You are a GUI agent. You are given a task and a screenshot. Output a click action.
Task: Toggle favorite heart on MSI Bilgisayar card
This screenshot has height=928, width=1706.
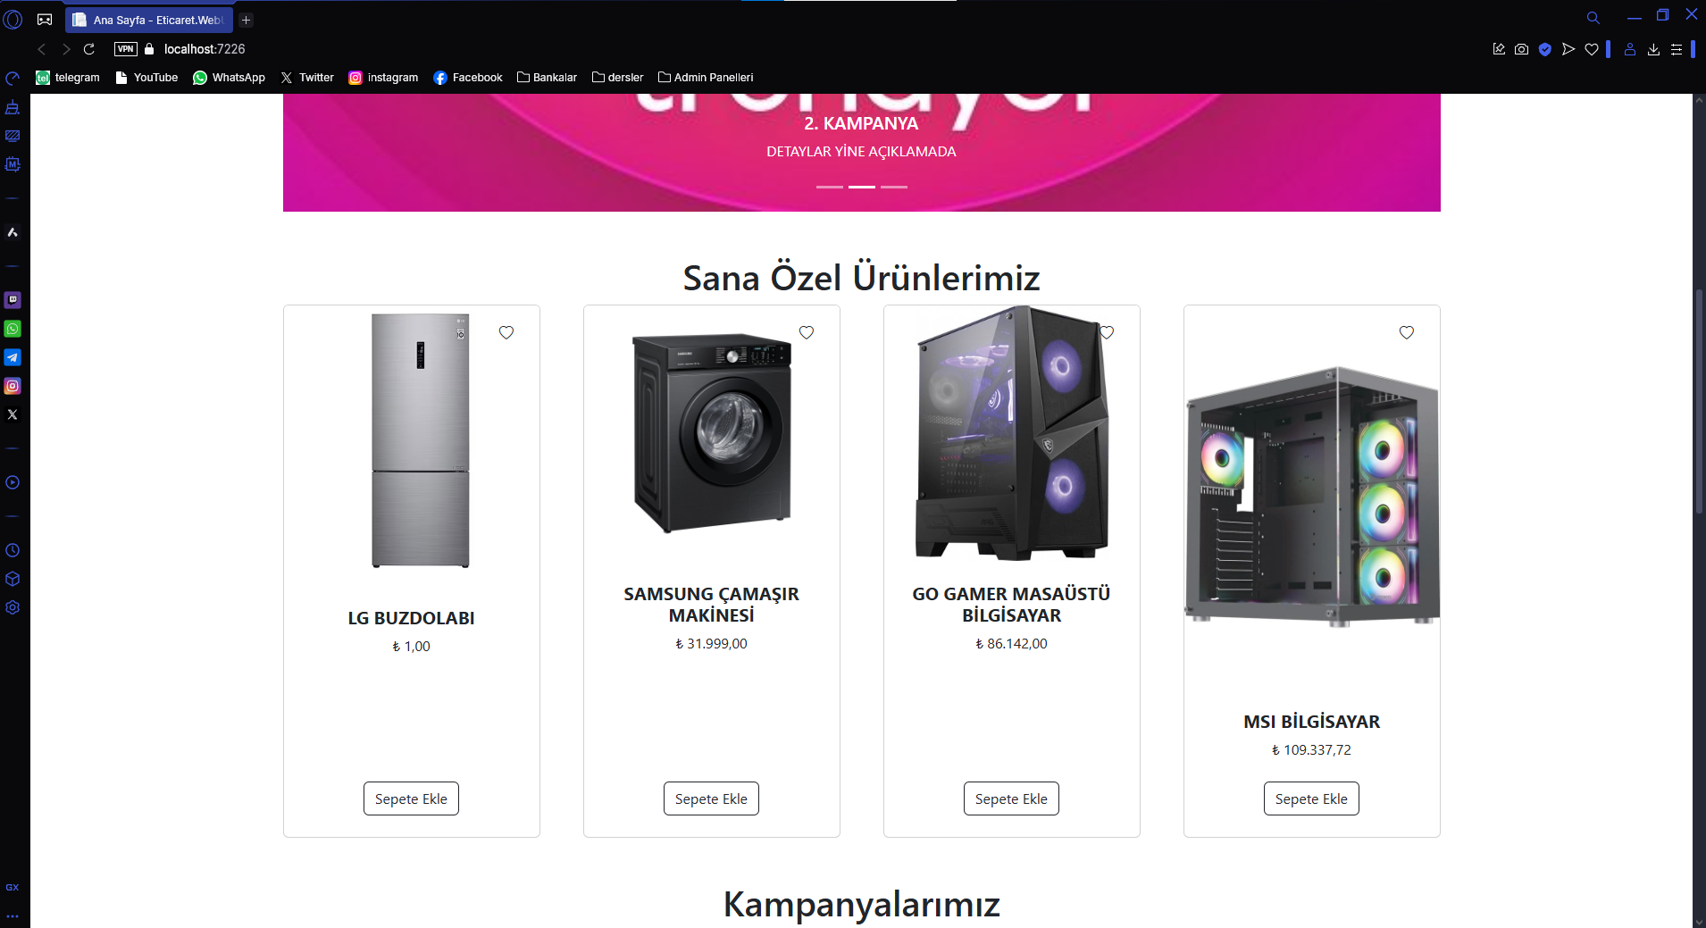(x=1407, y=332)
